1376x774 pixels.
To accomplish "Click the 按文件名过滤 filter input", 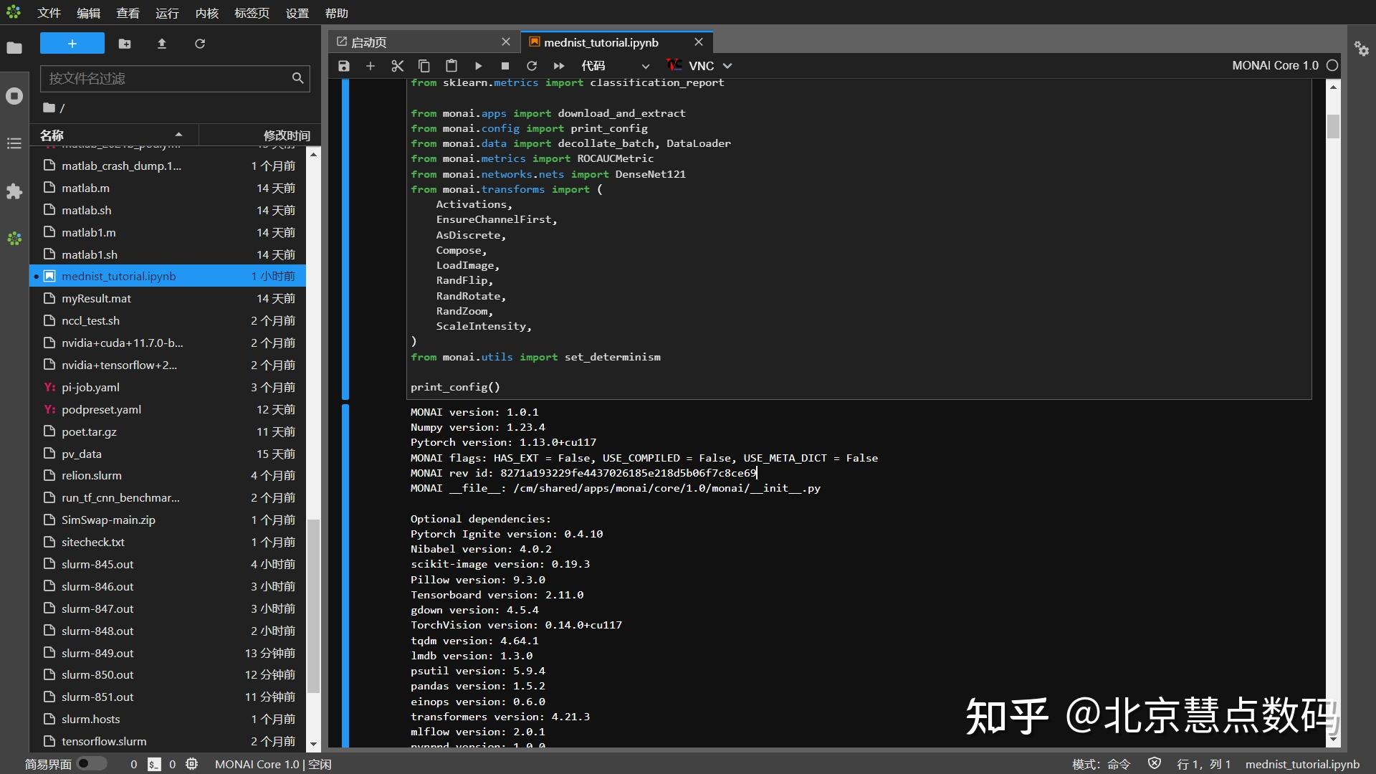I will 172,78.
